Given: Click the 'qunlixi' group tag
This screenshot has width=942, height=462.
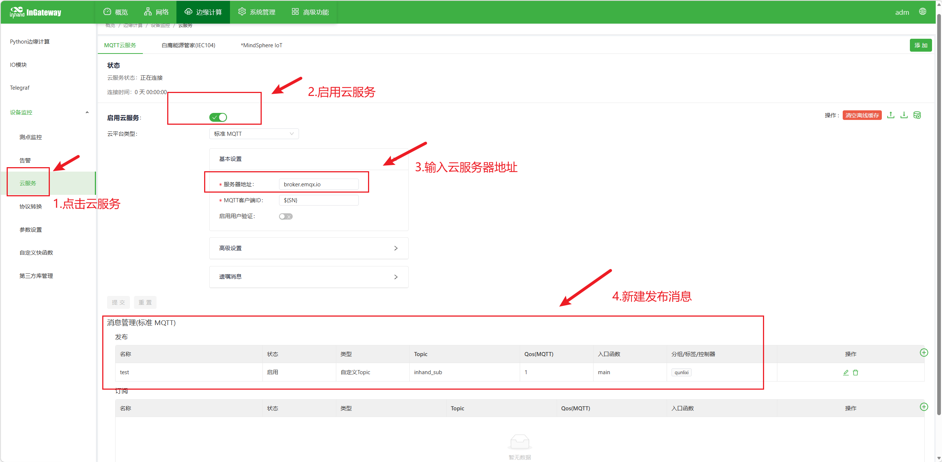Looking at the screenshot, I should (x=681, y=372).
